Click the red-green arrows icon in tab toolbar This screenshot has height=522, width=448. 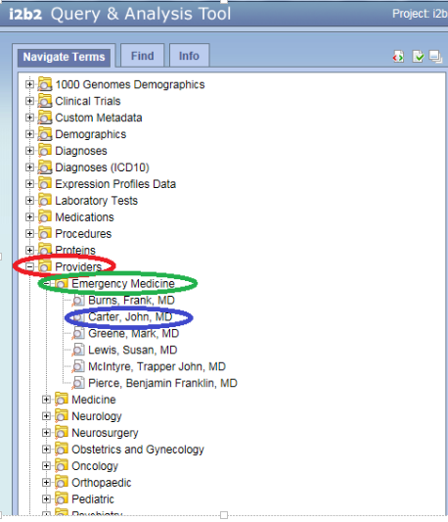[x=398, y=57]
